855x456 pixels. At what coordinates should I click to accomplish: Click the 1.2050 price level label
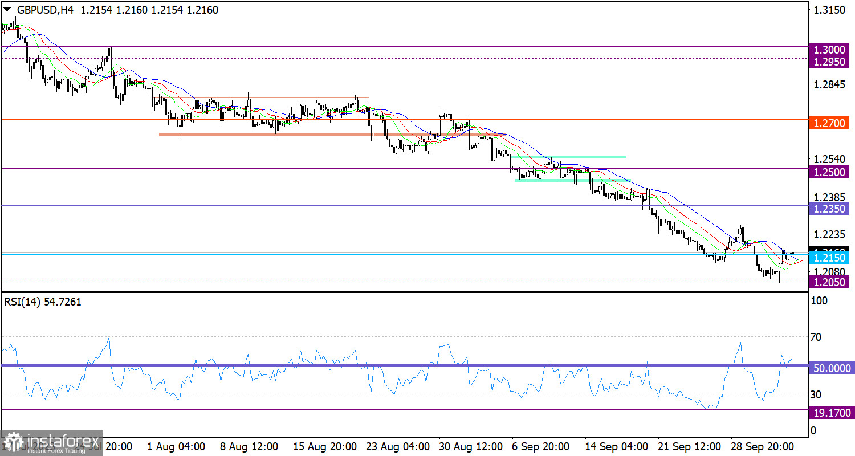pyautogui.click(x=829, y=282)
